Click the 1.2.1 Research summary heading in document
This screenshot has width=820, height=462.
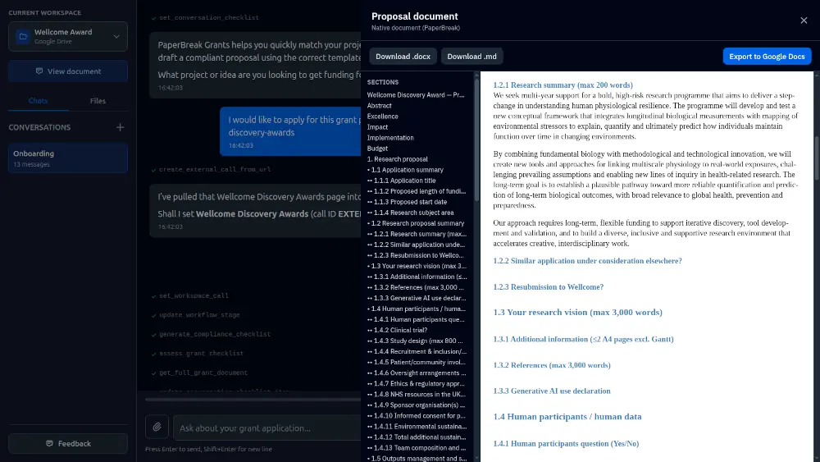click(x=563, y=85)
